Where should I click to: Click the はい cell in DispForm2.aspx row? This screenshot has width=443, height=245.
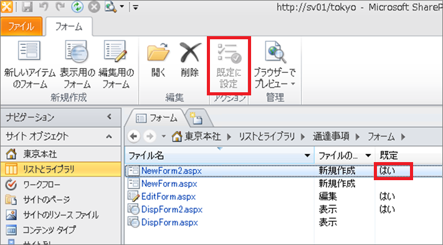(387, 209)
